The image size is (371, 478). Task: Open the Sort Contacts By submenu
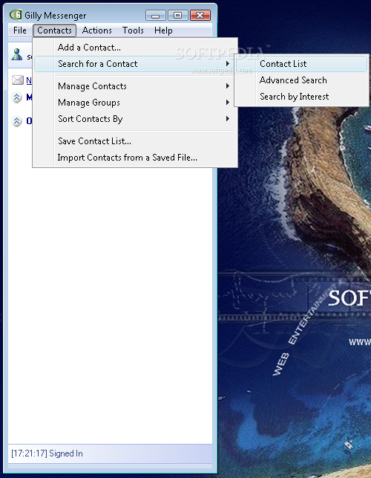coord(136,119)
